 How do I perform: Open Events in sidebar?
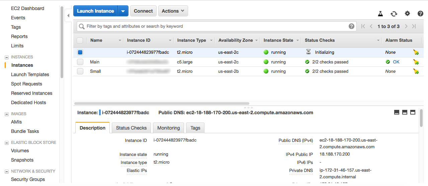[18, 18]
